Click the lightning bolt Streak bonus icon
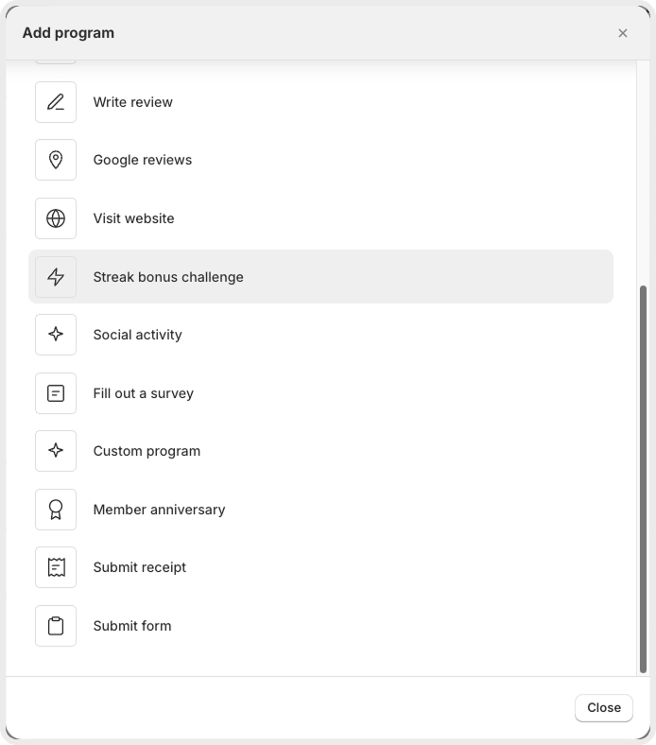 56,277
